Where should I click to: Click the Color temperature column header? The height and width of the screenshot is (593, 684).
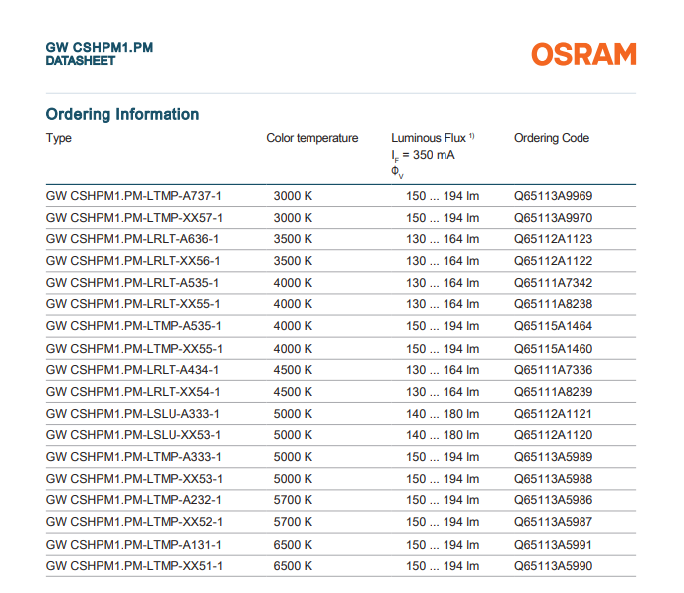coord(311,138)
